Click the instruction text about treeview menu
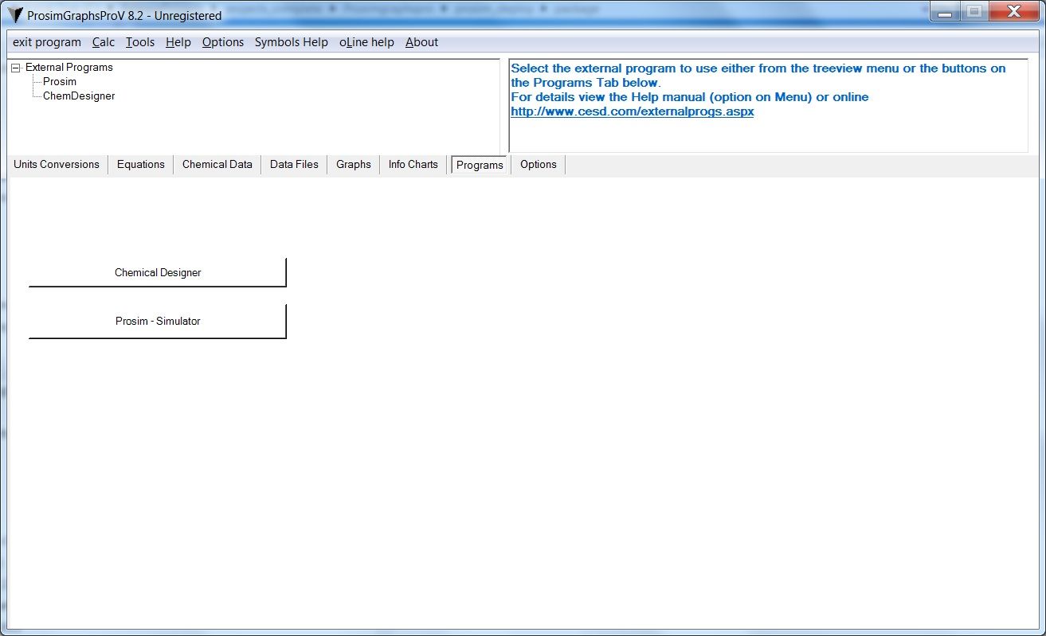 pyautogui.click(x=758, y=75)
